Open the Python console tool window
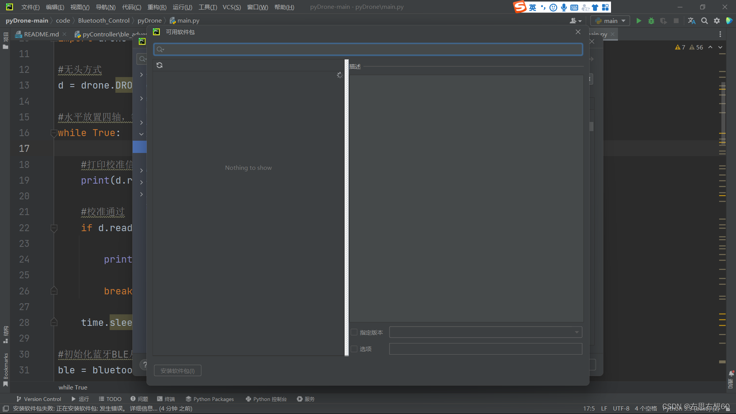This screenshot has height=414, width=736. pyautogui.click(x=266, y=399)
